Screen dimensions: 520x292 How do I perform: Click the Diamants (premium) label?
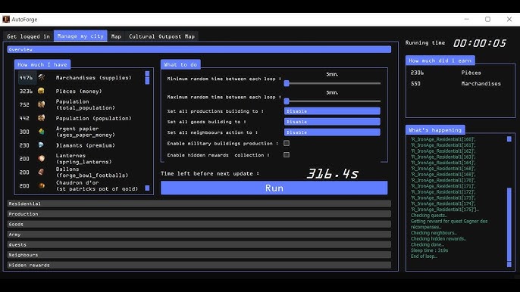click(85, 145)
